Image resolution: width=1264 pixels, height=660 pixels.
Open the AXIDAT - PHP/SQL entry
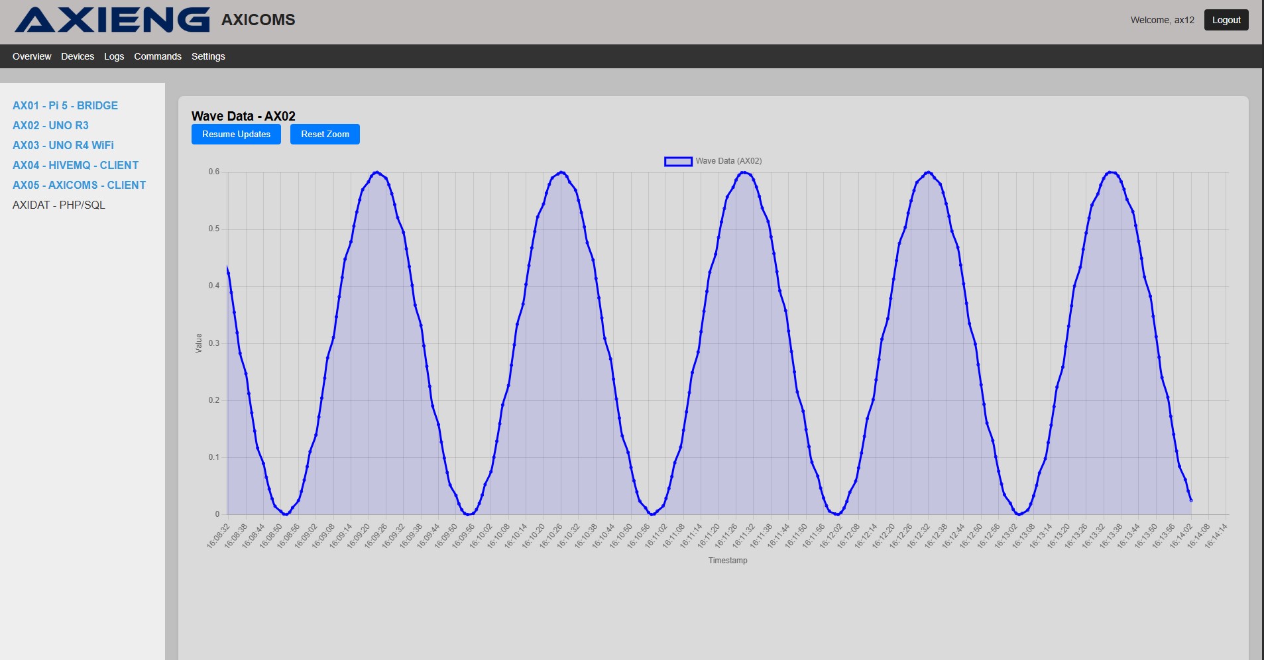(59, 205)
